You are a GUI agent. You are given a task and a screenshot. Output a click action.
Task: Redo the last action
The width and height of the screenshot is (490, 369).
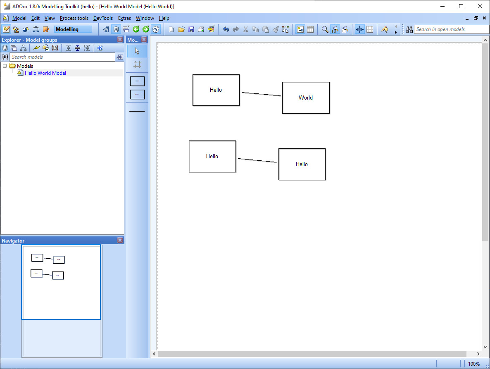(236, 29)
